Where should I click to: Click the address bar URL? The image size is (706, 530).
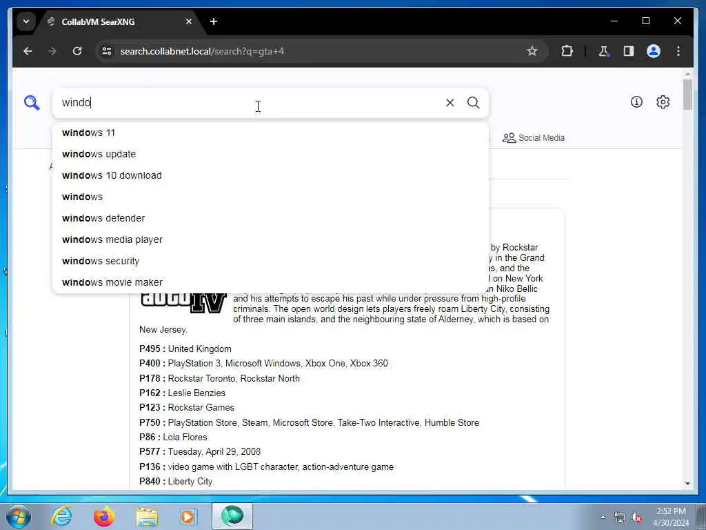tap(202, 51)
